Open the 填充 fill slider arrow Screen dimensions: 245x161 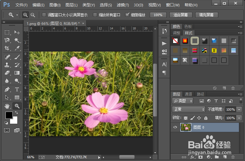[239, 118]
